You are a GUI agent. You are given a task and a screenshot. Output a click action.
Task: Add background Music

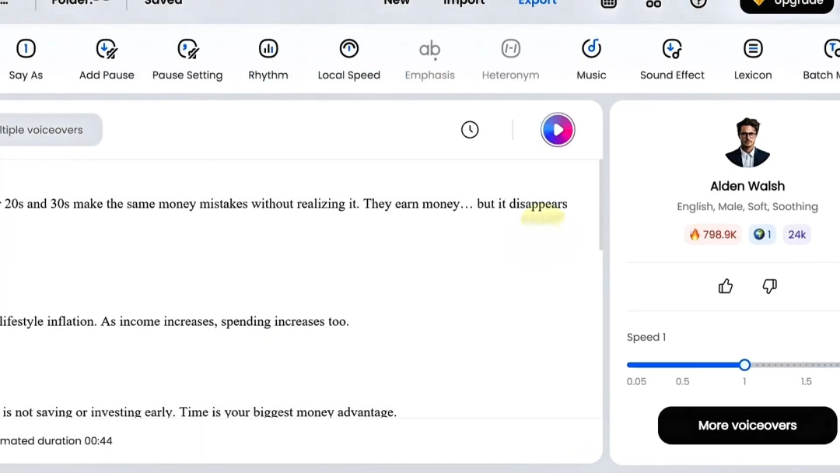pos(591,59)
